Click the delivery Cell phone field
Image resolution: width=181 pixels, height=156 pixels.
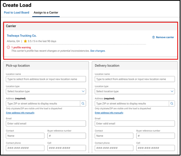click(155, 148)
